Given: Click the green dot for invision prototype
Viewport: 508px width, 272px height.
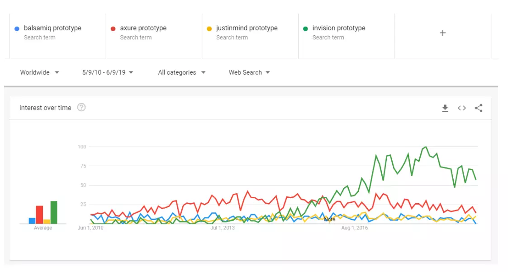Looking at the screenshot, I should pos(305,29).
